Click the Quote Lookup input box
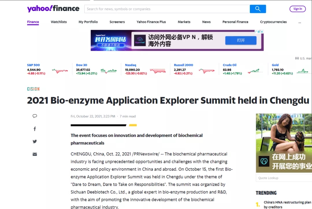Viewport: 312px width, 209px height. click(x=284, y=178)
